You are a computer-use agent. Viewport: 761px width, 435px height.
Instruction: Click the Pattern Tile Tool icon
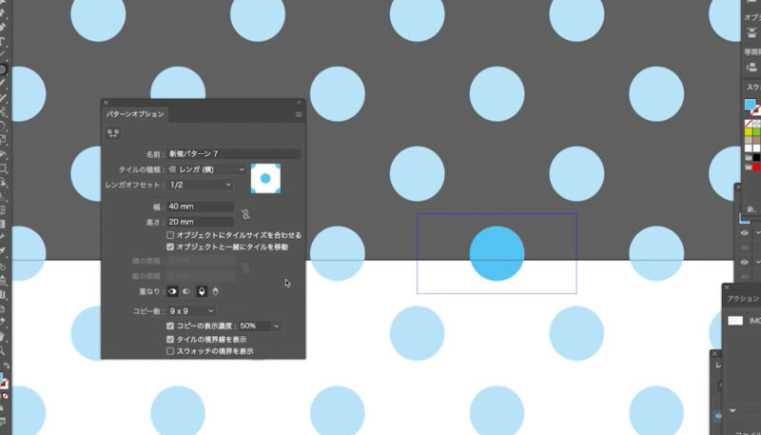[113, 134]
